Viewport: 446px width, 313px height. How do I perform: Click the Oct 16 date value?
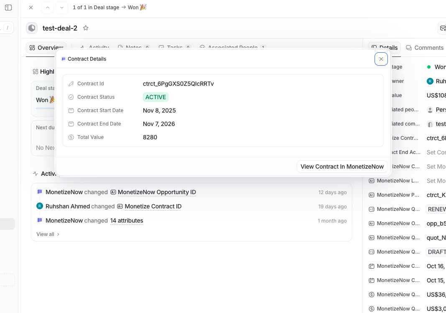tap(436, 266)
